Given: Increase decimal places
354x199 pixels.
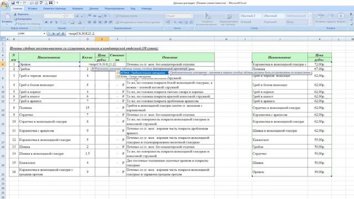Looking at the screenshot, I should (x=186, y=22).
